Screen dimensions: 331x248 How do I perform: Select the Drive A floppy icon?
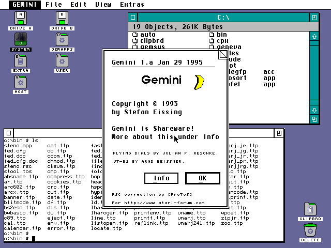click(x=21, y=18)
